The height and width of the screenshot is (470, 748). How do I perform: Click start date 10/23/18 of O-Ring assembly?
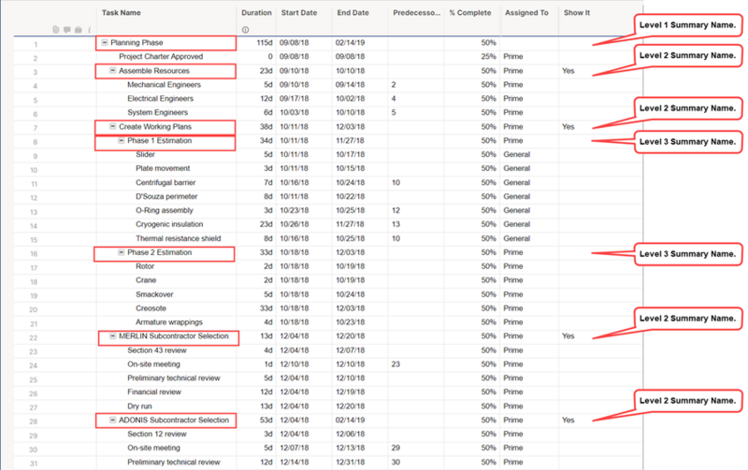294,210
